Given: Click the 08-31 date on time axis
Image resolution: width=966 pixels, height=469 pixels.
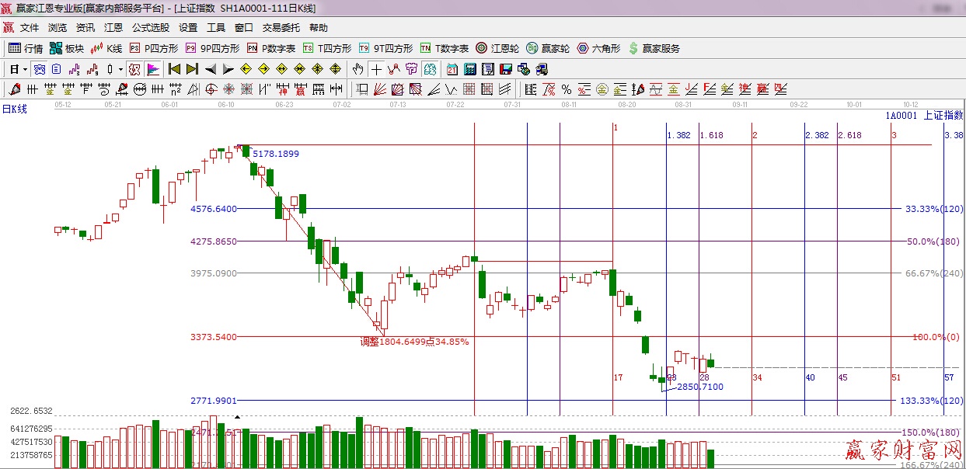Looking at the screenshot, I should 683,104.
